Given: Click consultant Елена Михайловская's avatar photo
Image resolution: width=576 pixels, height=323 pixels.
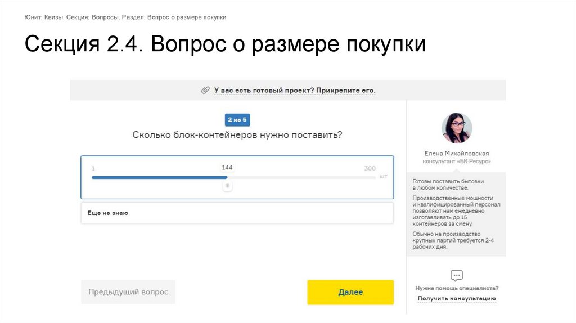Looking at the screenshot, I should (457, 128).
